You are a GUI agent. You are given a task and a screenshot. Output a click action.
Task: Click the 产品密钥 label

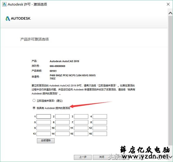[37, 71]
